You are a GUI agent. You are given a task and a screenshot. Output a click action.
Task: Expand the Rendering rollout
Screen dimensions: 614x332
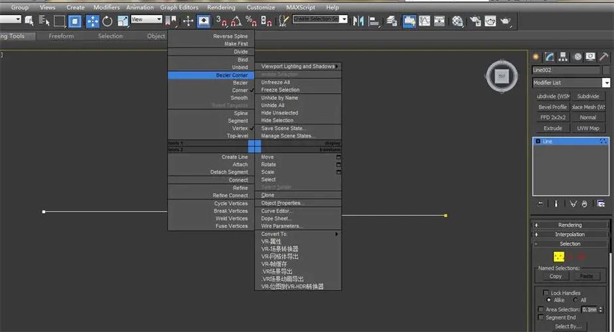[x=570, y=225]
